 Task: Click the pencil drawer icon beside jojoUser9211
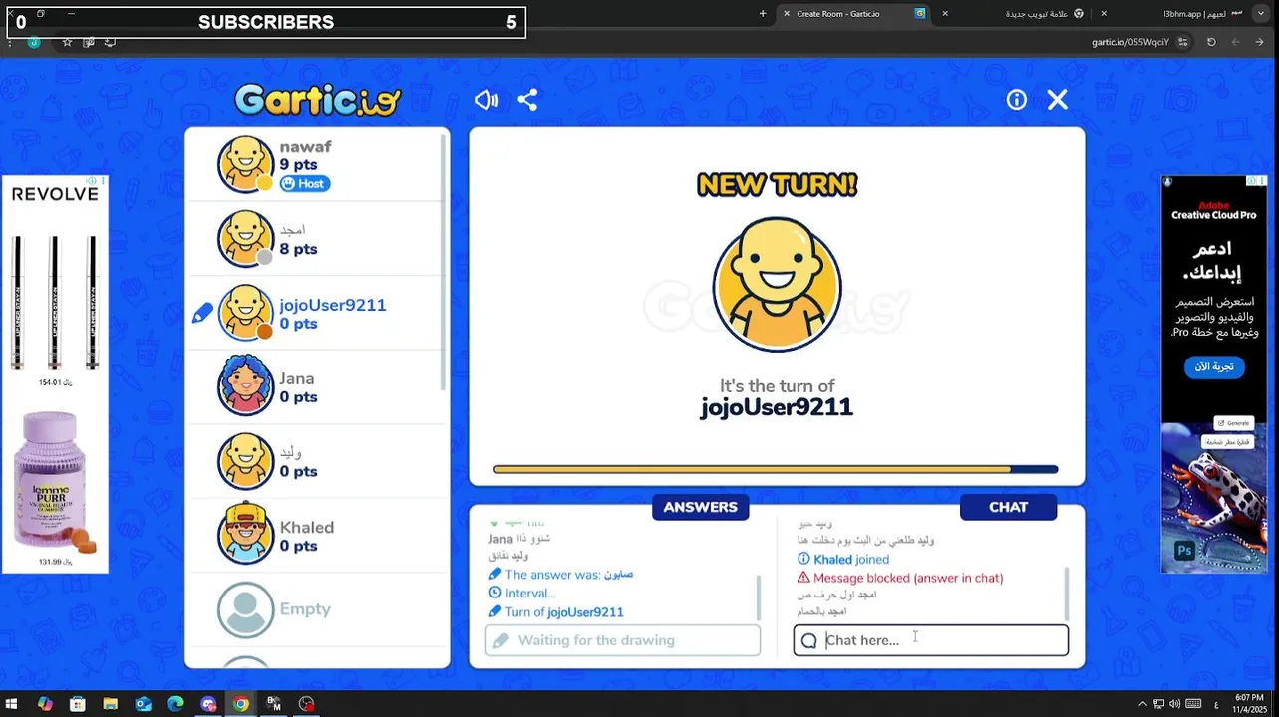tap(202, 314)
